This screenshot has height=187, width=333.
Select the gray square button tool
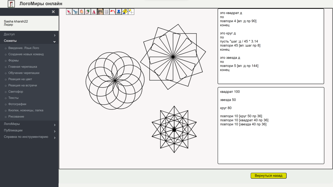pyautogui.click(x=106, y=12)
